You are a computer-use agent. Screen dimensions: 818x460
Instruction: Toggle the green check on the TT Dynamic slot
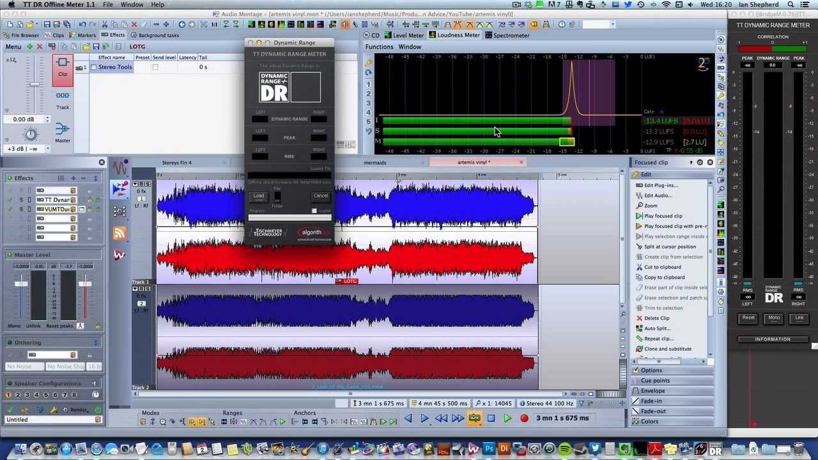pyautogui.click(x=10, y=200)
